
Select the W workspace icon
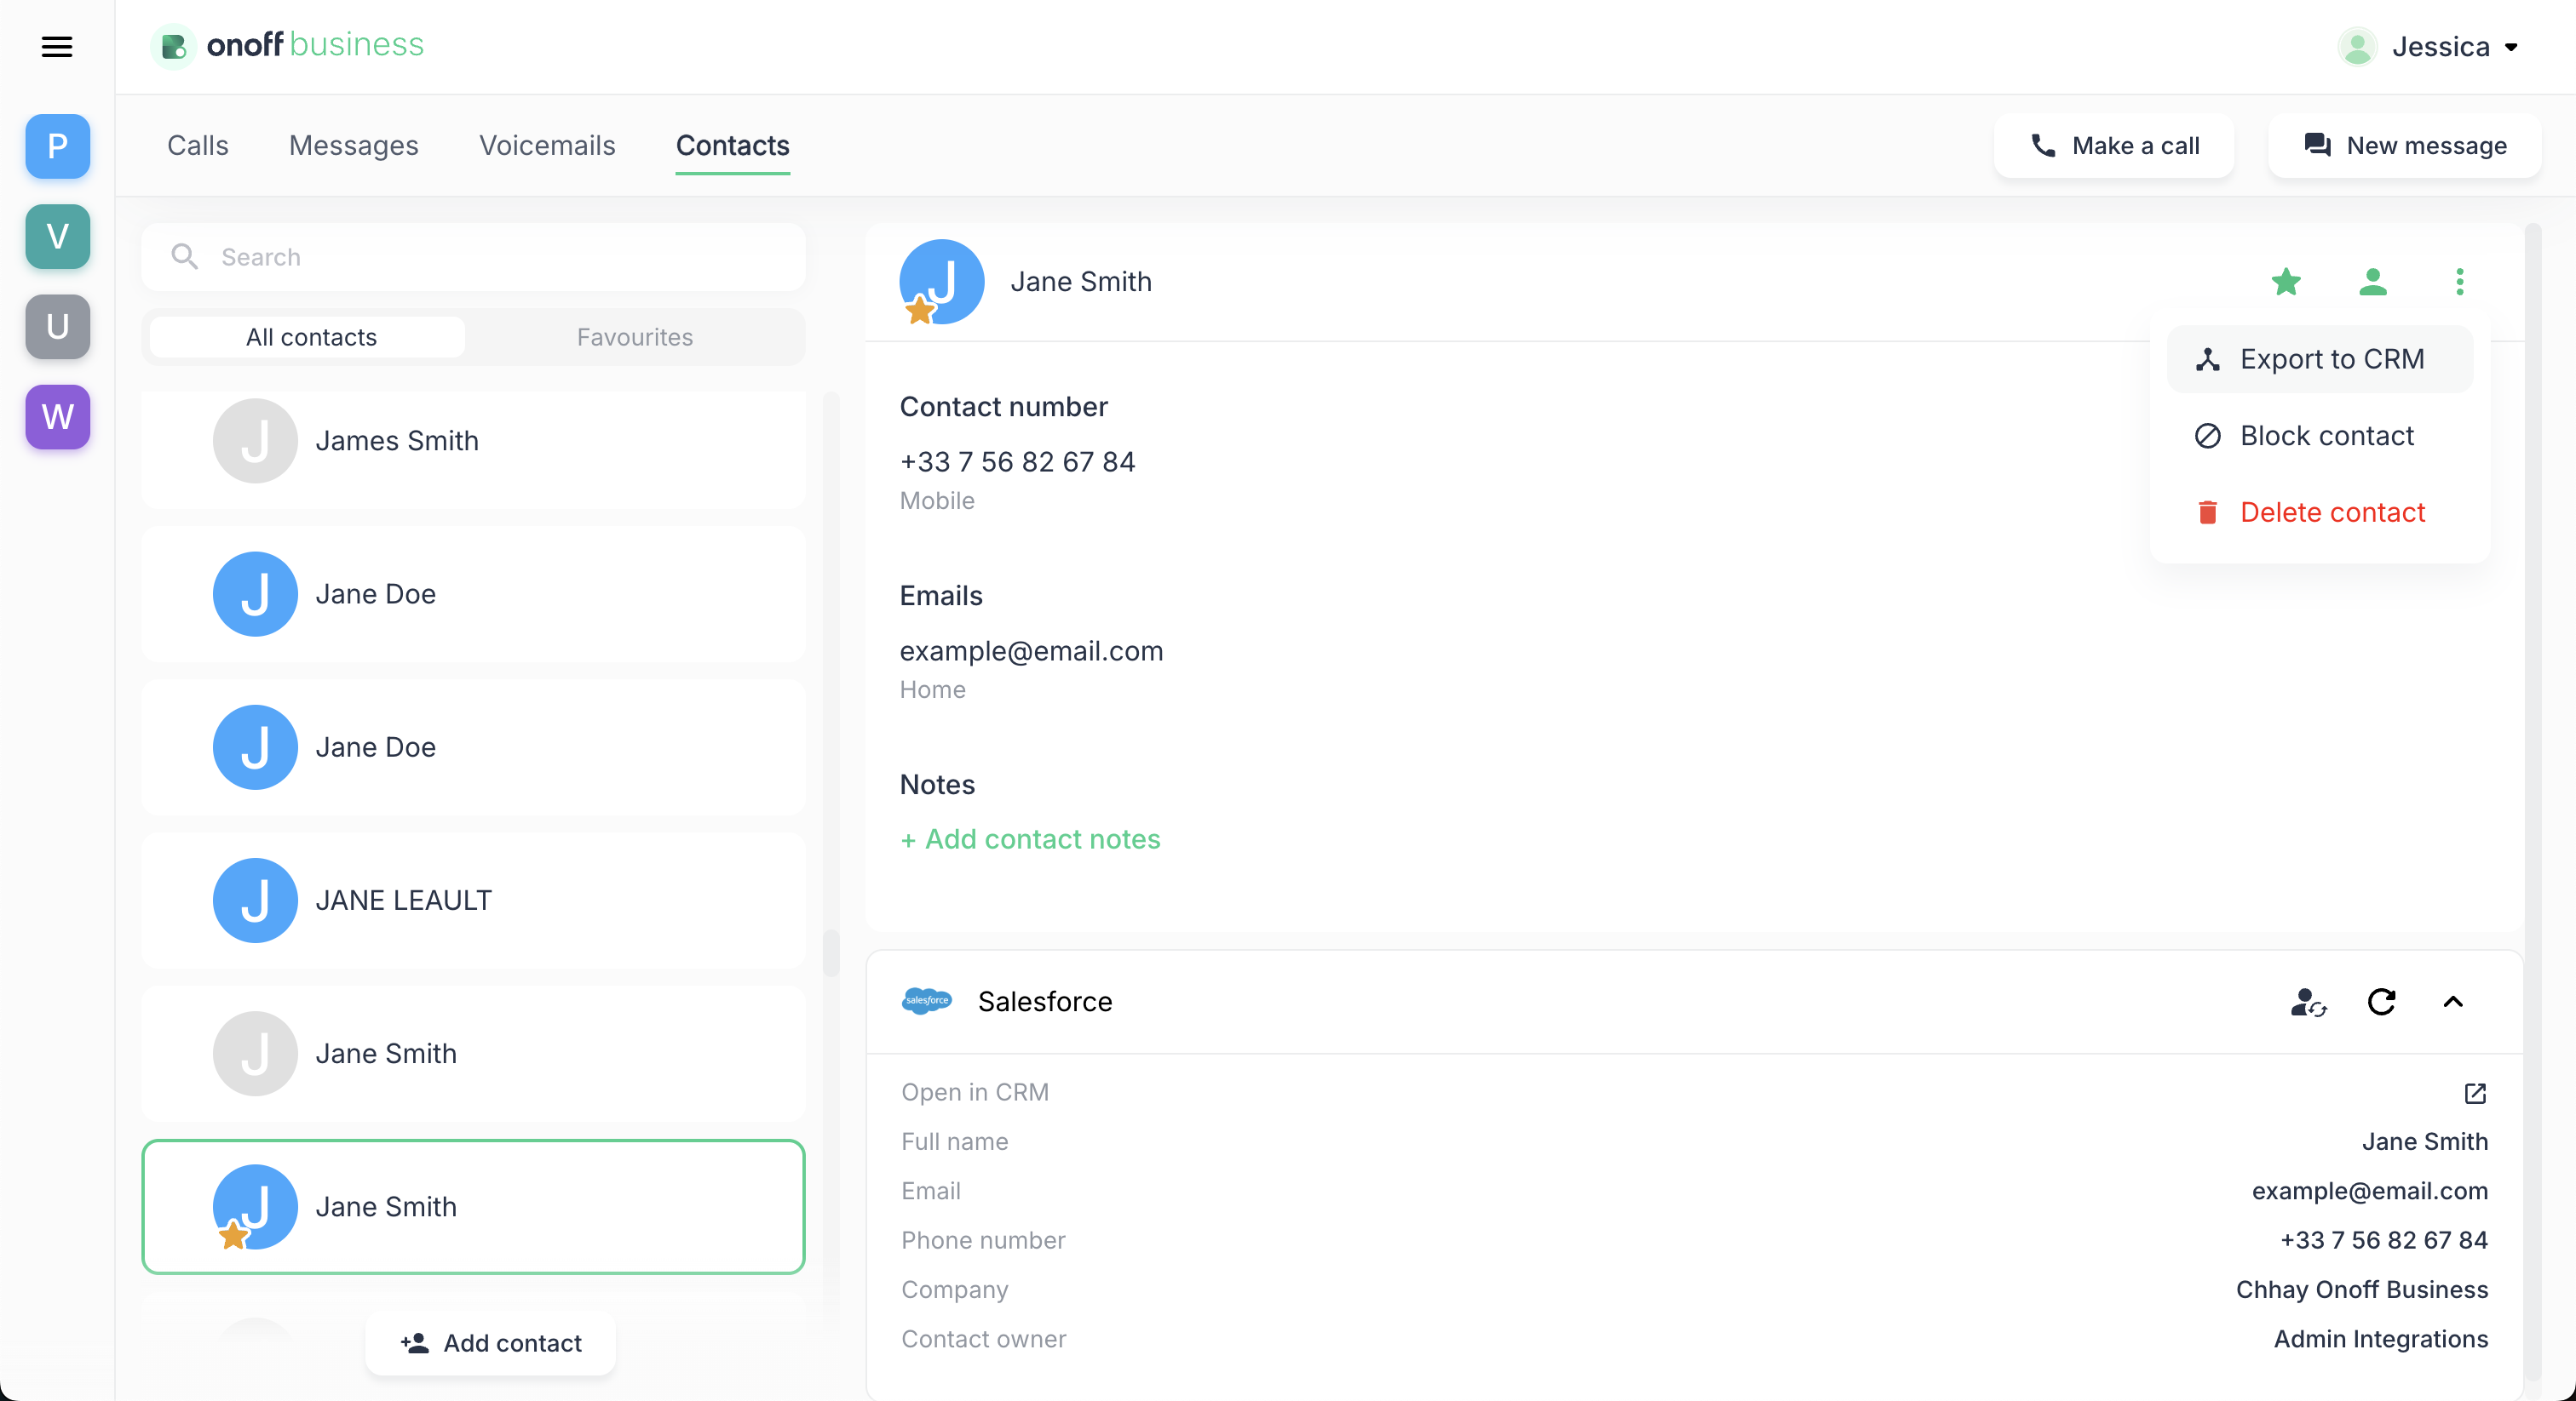(58, 417)
